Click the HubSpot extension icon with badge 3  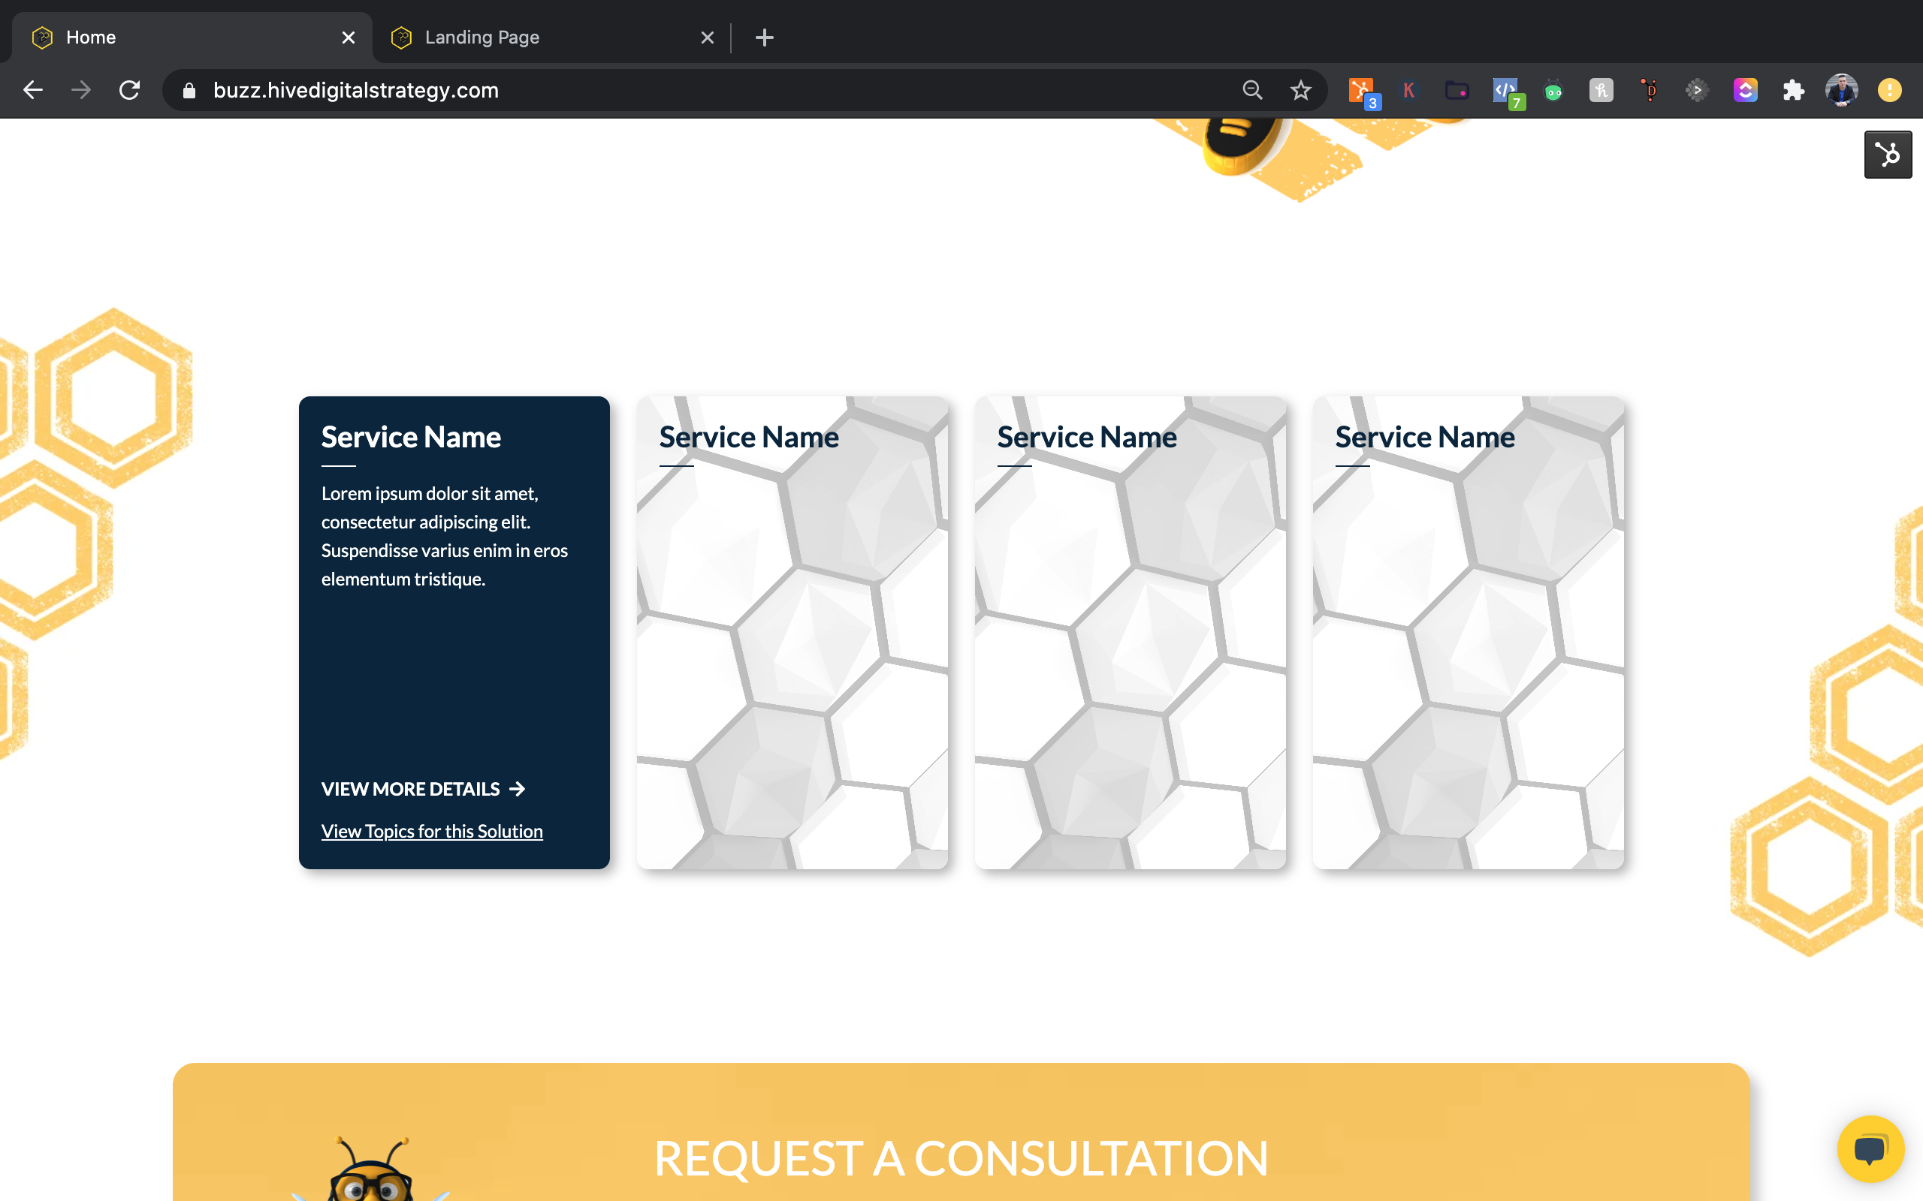1362,91
